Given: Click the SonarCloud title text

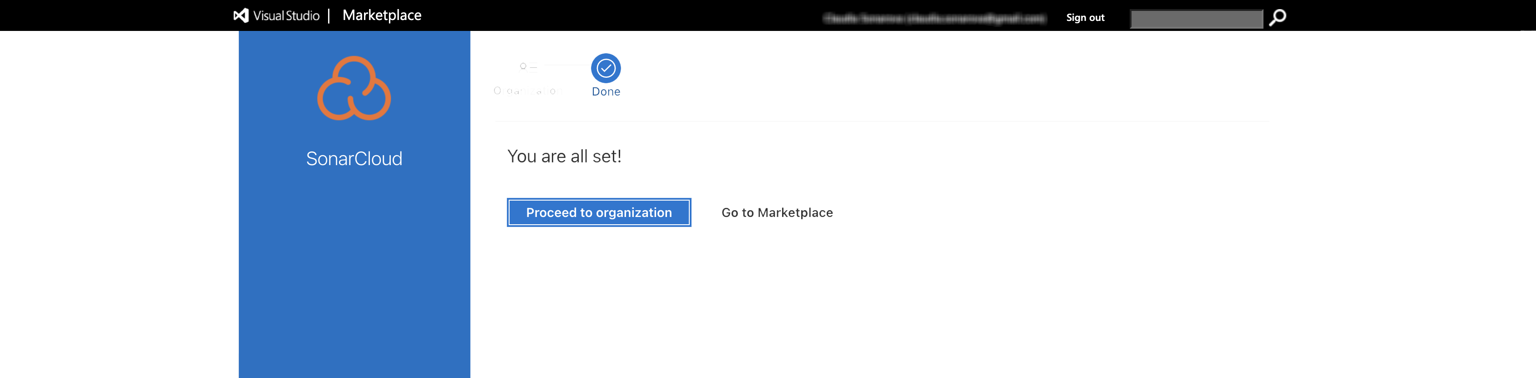Looking at the screenshot, I should [x=354, y=159].
